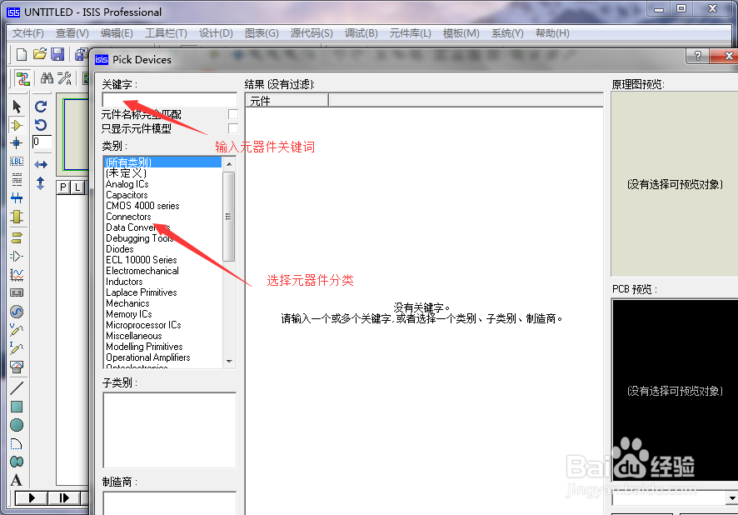
Task: Click the rotate anticlockwise icon
Action: tap(41, 125)
